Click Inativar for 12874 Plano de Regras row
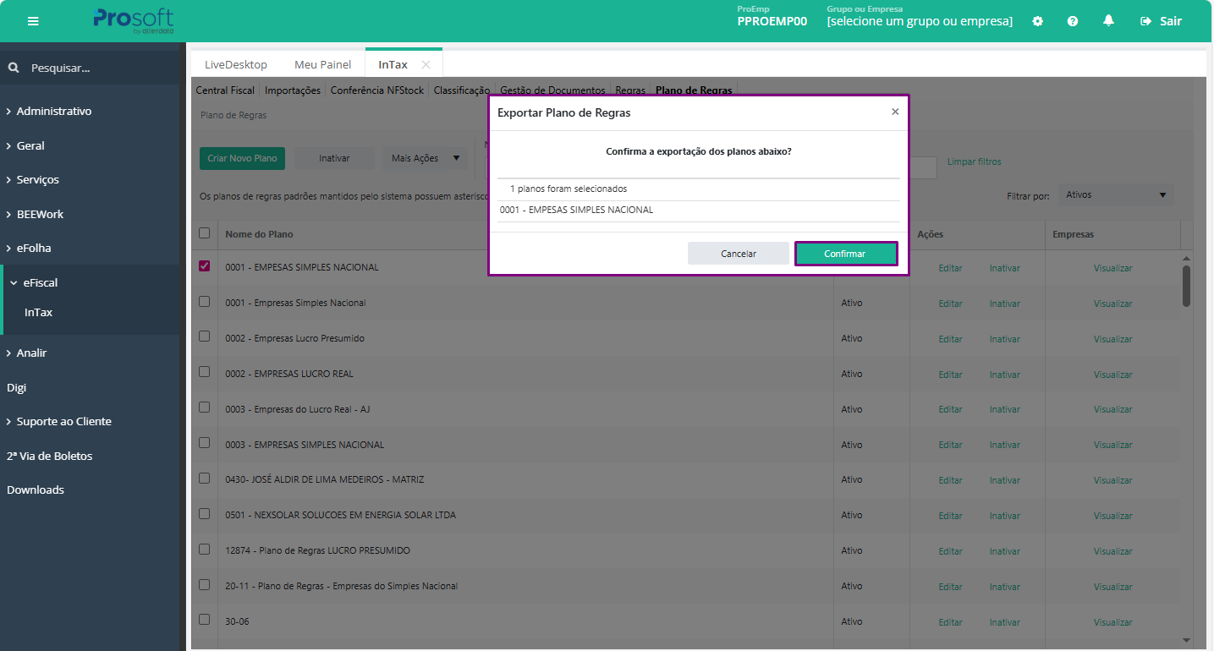 tap(1005, 551)
